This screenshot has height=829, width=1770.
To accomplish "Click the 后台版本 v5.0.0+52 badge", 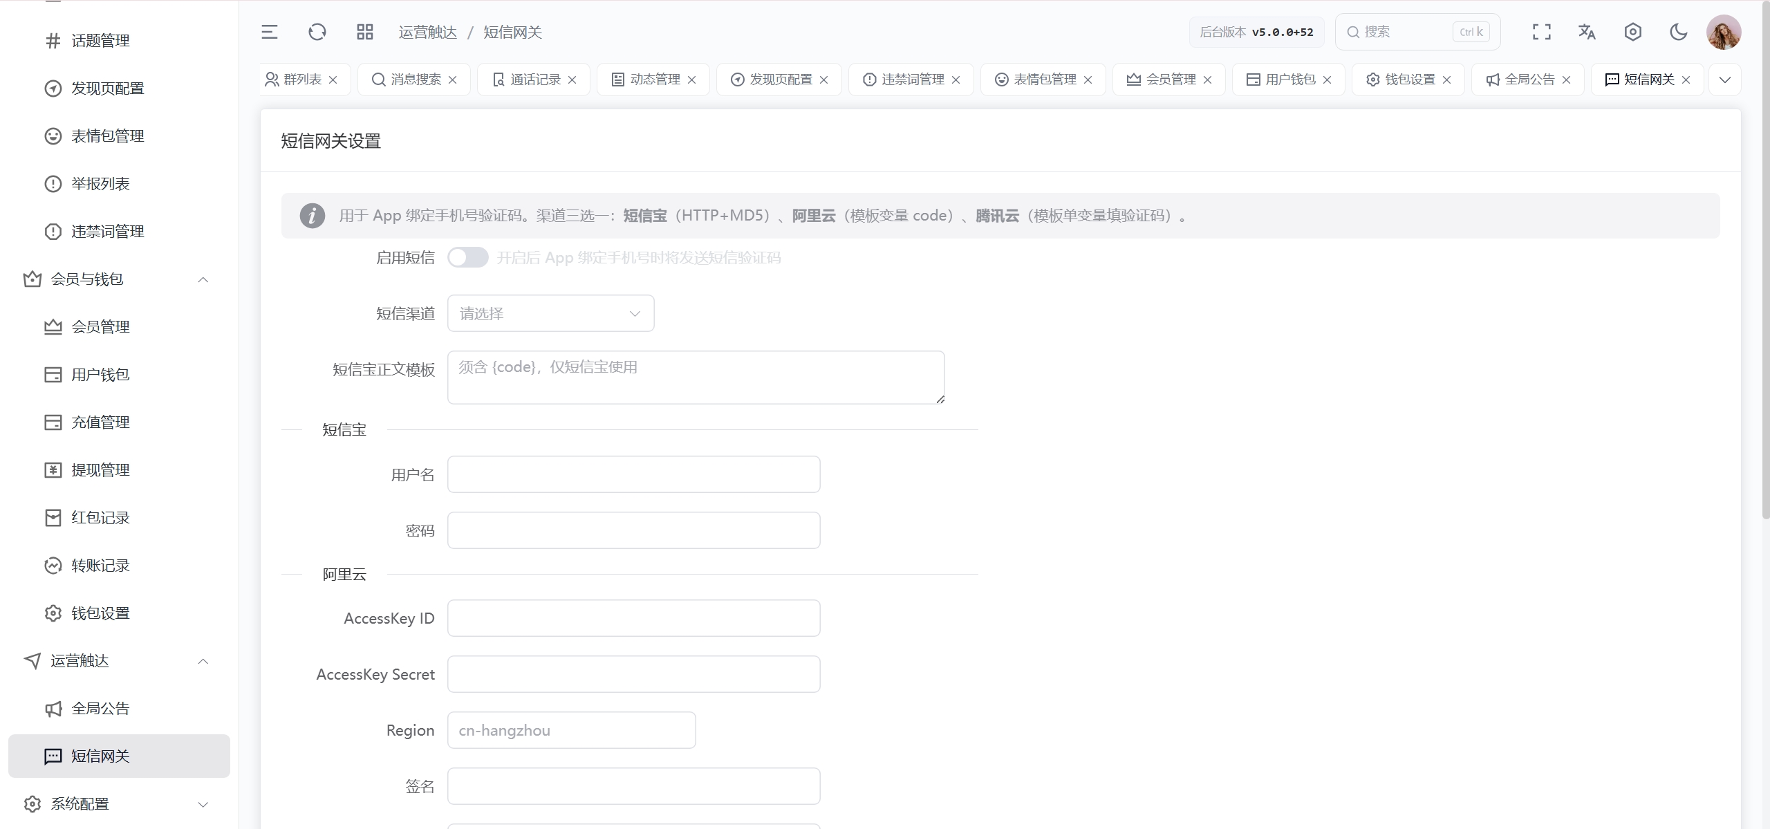I will point(1256,32).
